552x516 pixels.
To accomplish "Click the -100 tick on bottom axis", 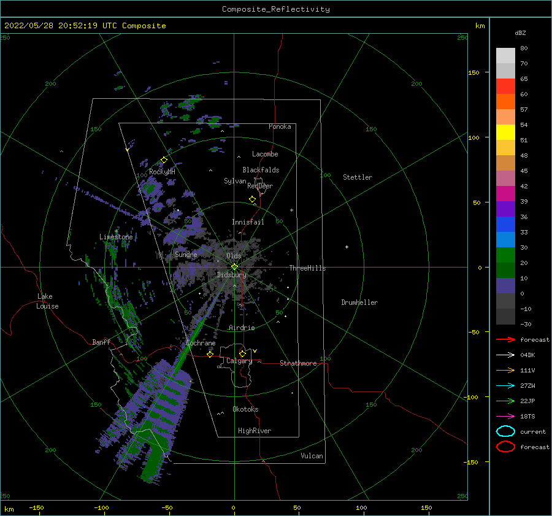I will pyautogui.click(x=101, y=507).
